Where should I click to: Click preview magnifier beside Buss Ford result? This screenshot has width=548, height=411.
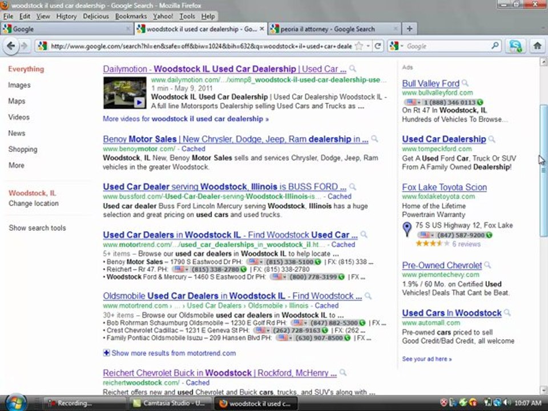pos(353,187)
